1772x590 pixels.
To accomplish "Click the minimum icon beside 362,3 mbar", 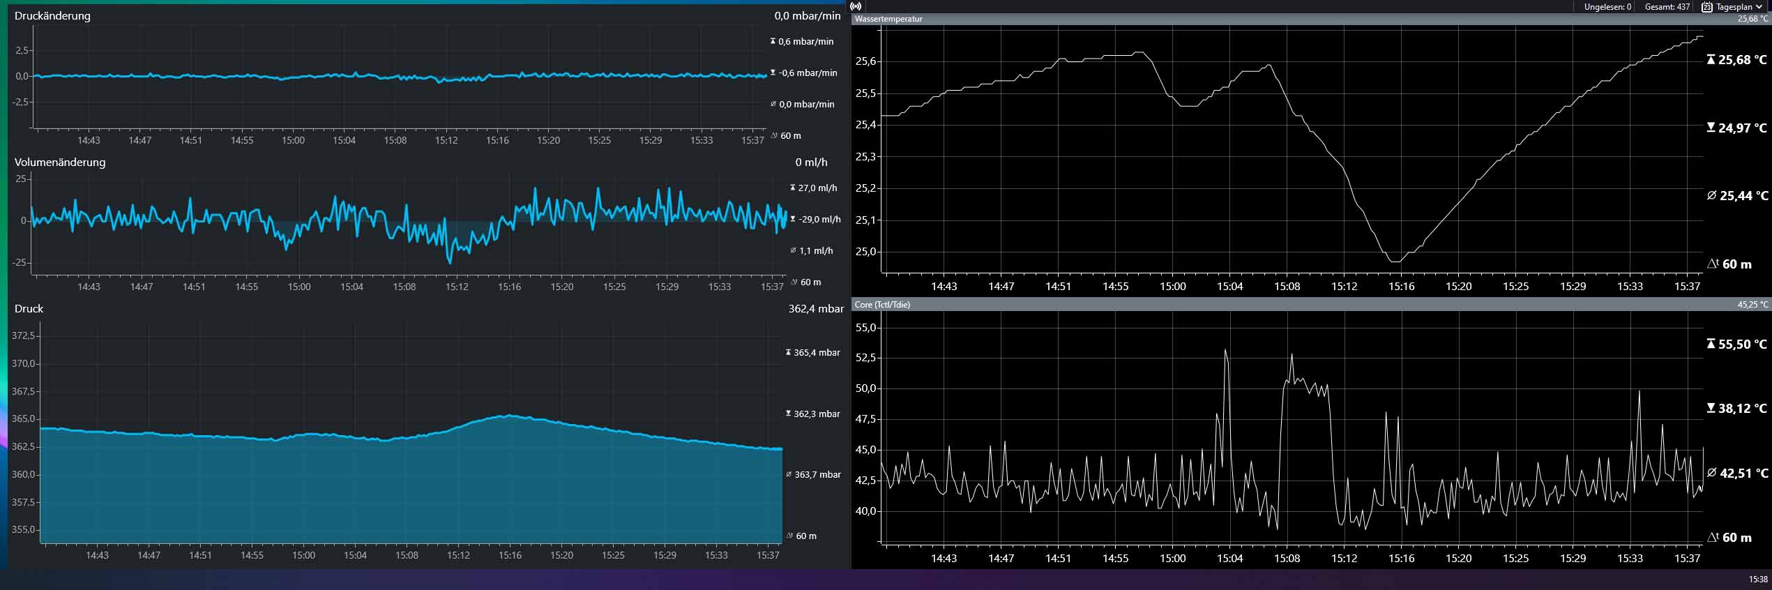I will coord(788,414).
